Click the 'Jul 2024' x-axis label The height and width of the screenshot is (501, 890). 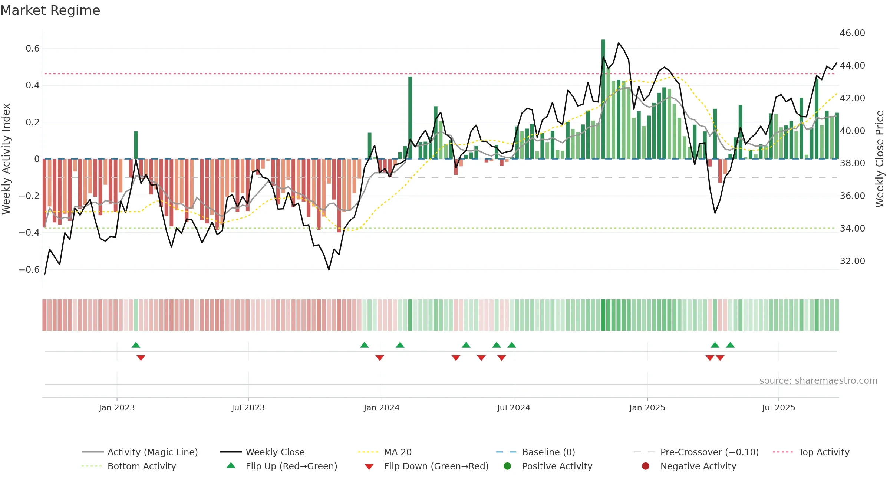(514, 408)
